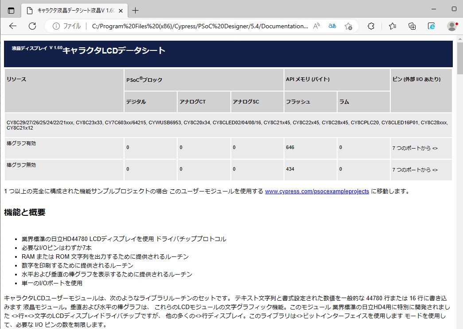This screenshot has width=463, height=329.
Task: Add this page to favorites star
Action: (348, 26)
